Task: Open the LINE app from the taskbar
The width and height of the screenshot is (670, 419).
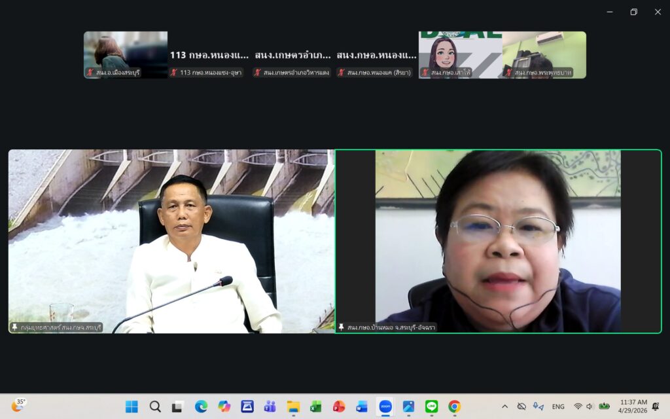Action: click(x=431, y=407)
